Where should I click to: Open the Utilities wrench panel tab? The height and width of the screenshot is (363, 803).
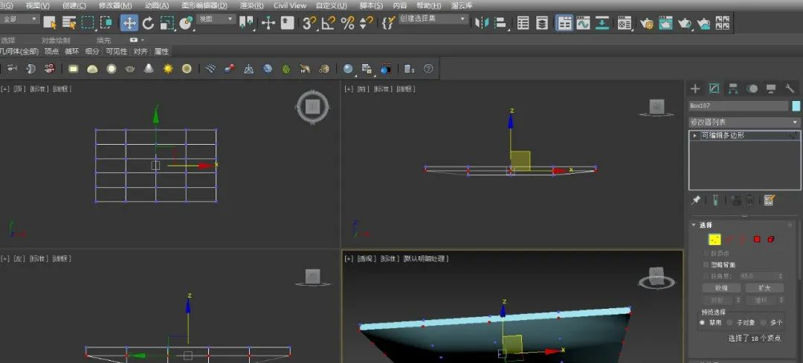point(790,89)
